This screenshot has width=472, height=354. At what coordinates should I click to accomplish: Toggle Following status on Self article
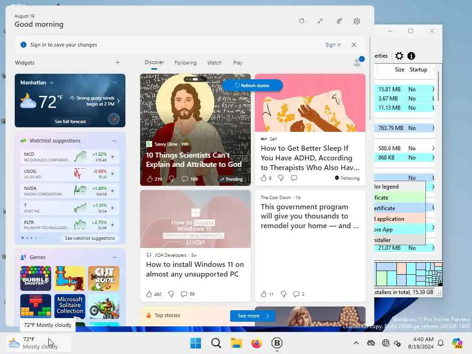[347, 178]
